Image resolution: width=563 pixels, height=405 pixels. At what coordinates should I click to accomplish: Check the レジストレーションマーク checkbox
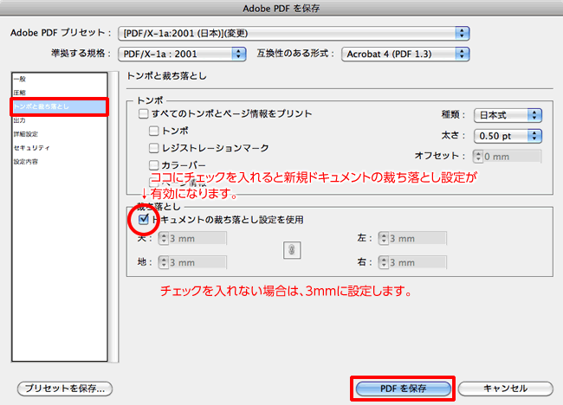(153, 148)
